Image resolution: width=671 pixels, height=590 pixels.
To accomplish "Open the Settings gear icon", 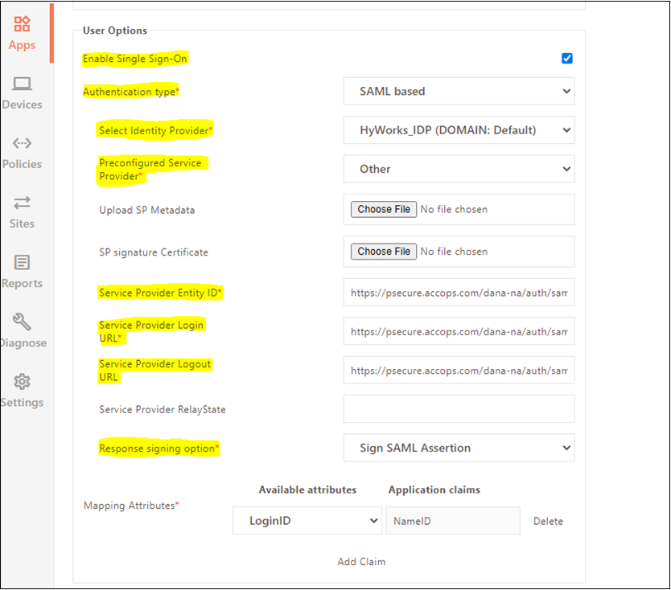I will point(22,382).
